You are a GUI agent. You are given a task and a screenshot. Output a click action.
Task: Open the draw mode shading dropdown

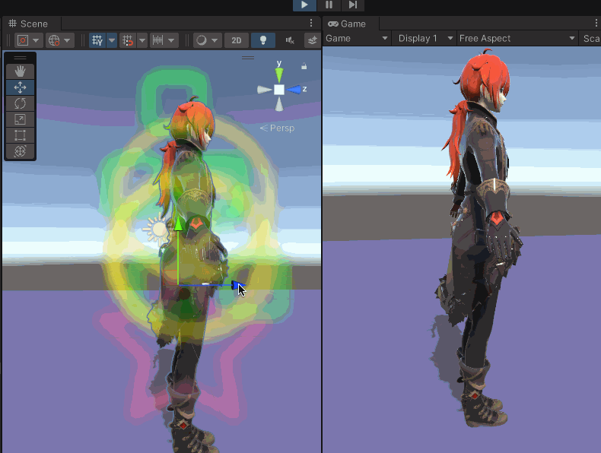(x=207, y=40)
